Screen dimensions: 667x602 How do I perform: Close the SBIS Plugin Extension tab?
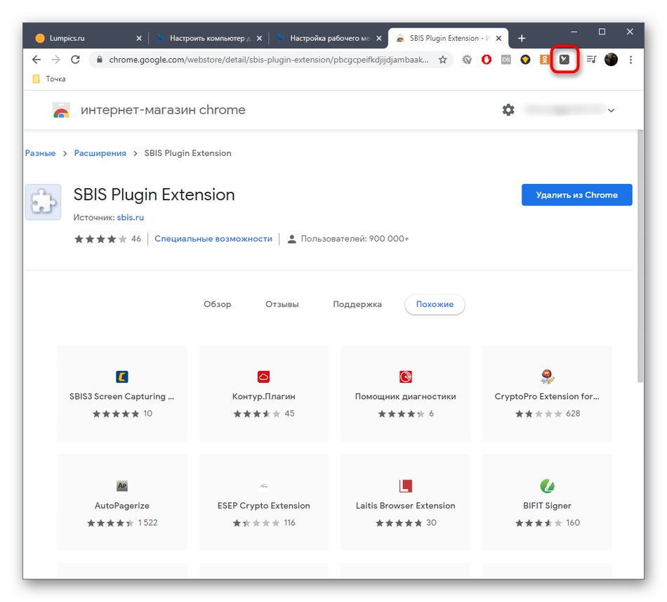(x=499, y=39)
